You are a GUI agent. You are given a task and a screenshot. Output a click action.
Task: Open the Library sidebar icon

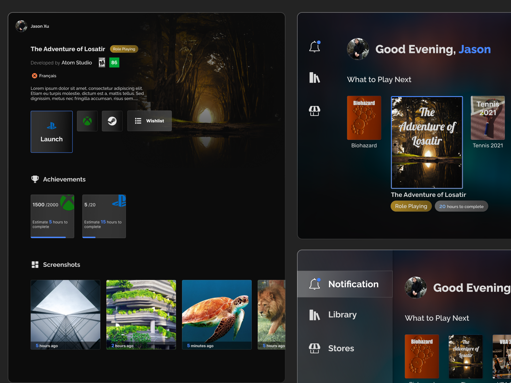tap(315, 78)
